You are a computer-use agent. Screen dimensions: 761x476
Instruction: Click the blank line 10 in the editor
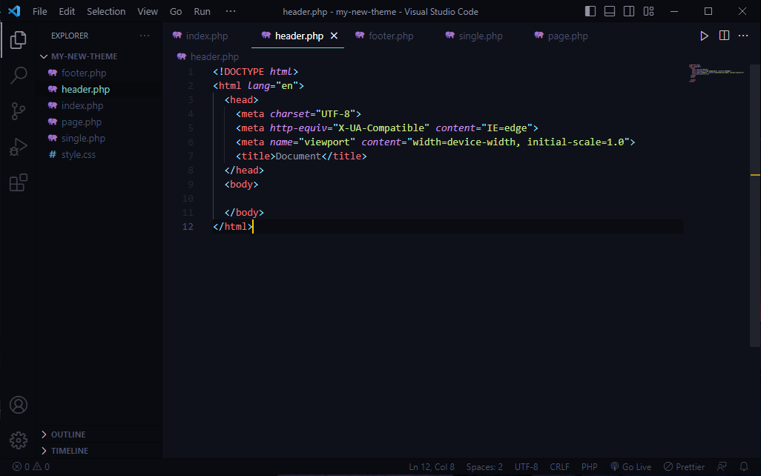tap(447, 199)
